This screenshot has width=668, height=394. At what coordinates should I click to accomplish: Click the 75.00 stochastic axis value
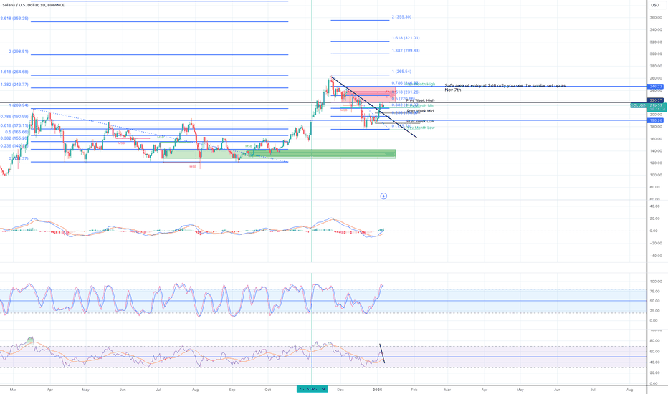tap(656, 292)
